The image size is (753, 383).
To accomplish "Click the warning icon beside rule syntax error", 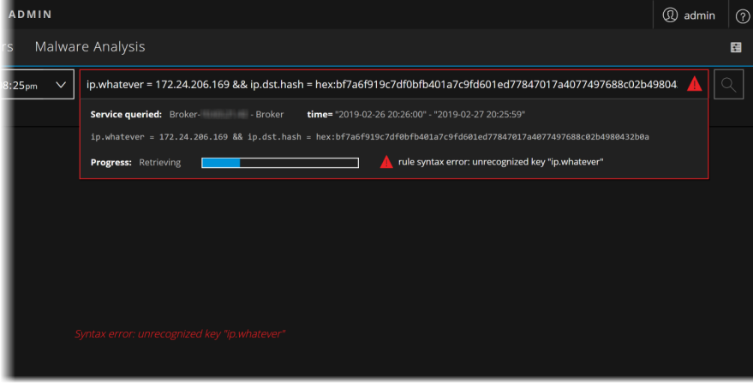I will coord(386,162).
